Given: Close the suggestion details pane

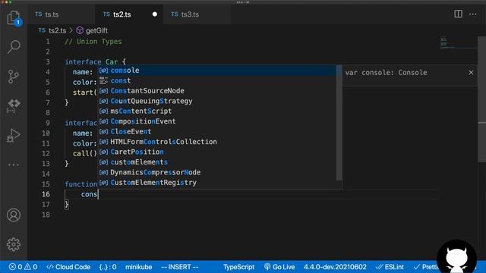Looking at the screenshot, I should tap(471, 73).
